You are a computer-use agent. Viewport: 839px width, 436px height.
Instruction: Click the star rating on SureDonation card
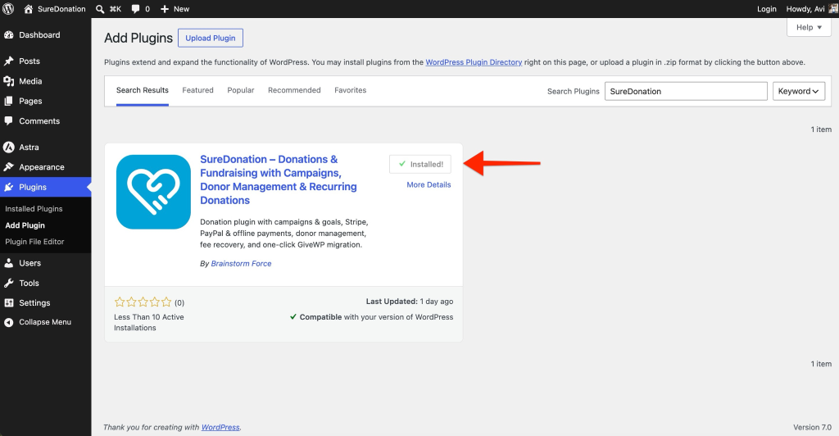(x=143, y=302)
